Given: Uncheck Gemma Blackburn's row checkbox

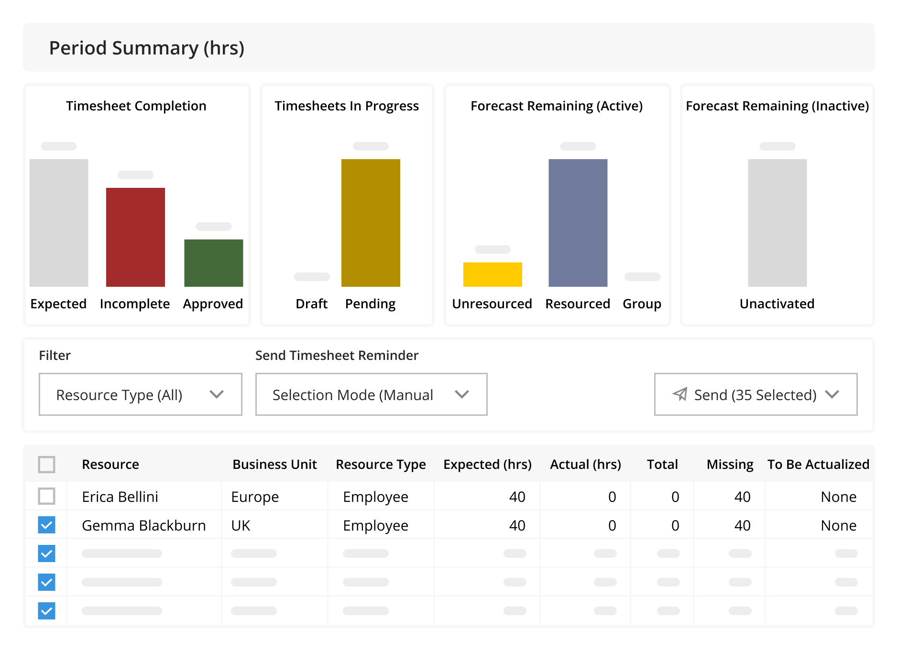Looking at the screenshot, I should click(46, 525).
